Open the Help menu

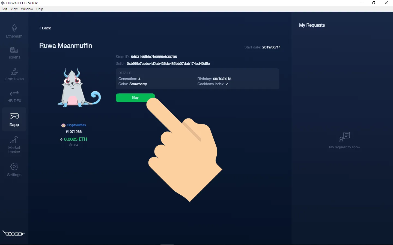[x=40, y=9]
